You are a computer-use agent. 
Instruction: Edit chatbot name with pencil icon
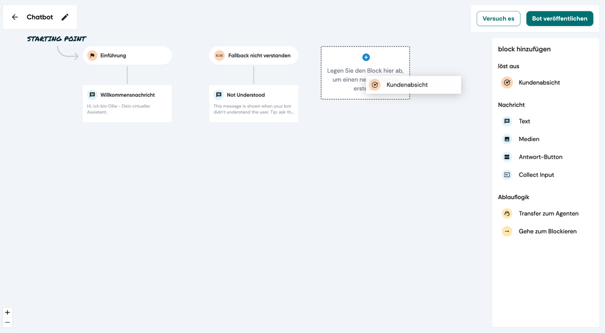[x=65, y=17]
